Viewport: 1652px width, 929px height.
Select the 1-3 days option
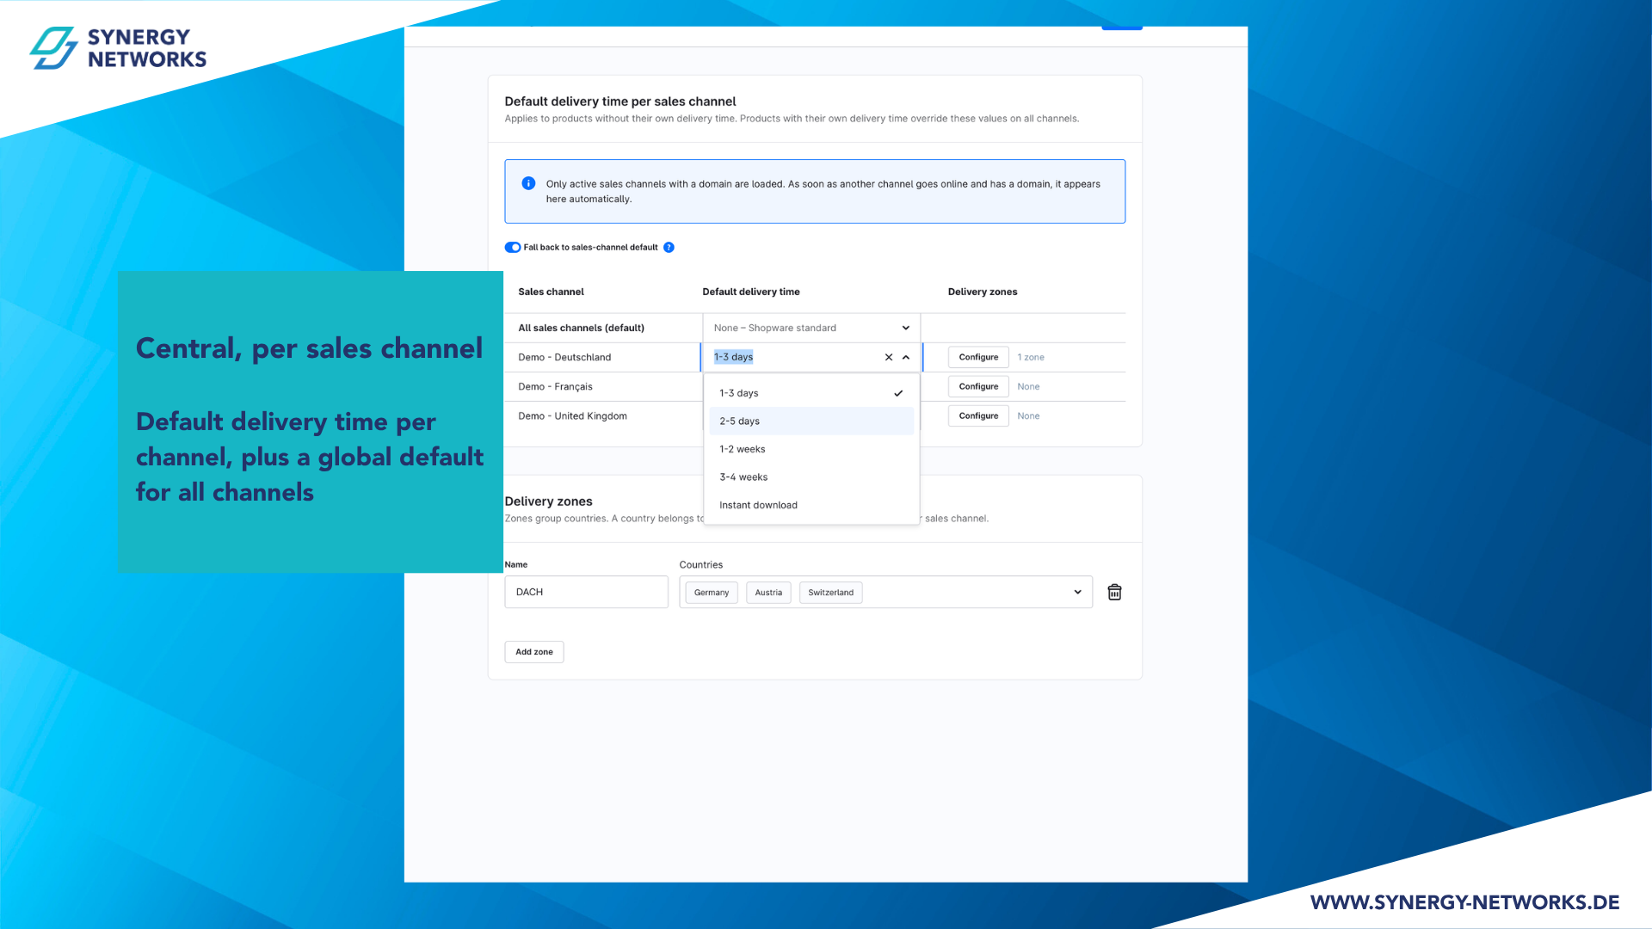(x=811, y=393)
